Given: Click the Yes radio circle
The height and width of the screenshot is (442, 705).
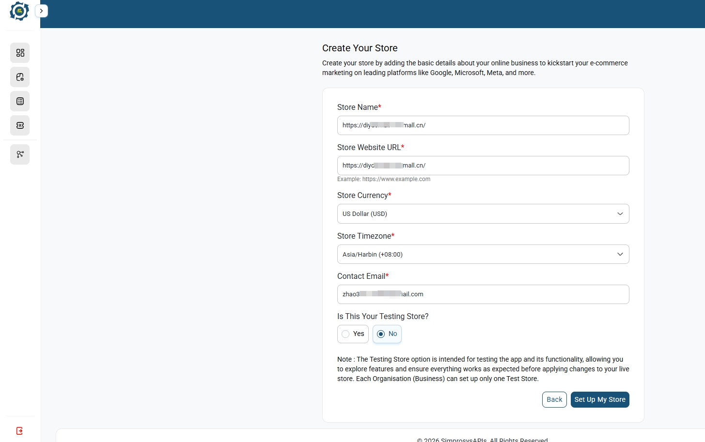Looking at the screenshot, I should click(x=345, y=334).
